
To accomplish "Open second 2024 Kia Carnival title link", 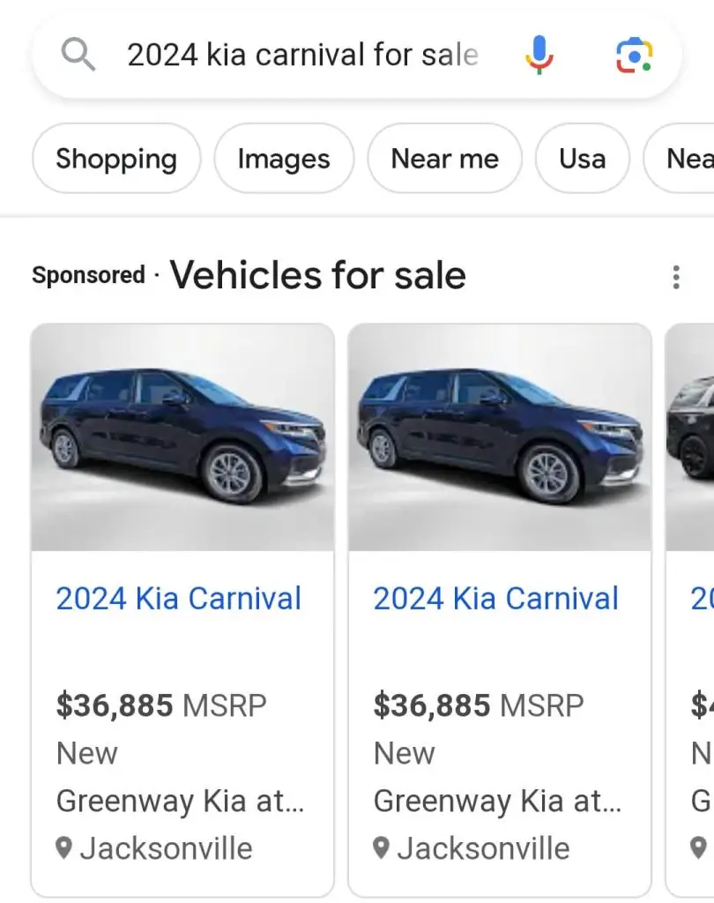I will click(x=496, y=599).
